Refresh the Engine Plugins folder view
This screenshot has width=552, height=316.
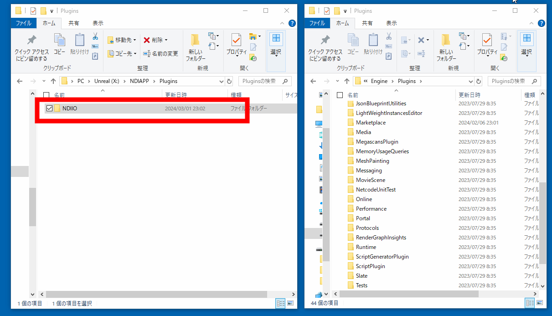pyautogui.click(x=478, y=81)
